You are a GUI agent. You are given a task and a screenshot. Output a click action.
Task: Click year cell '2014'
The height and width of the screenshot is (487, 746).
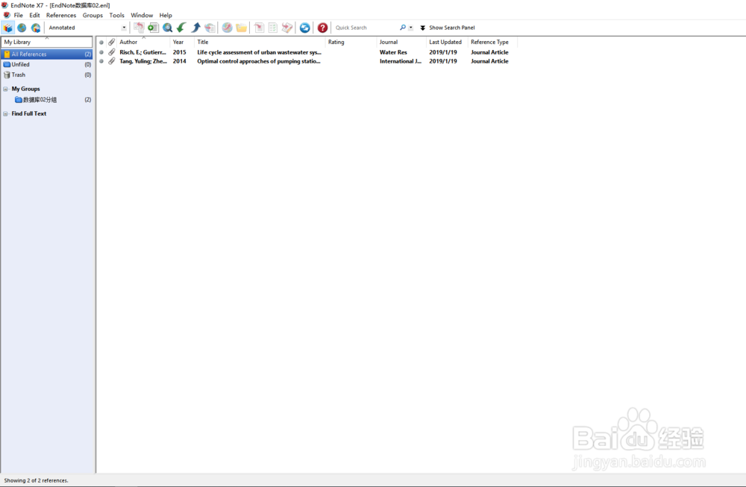pyautogui.click(x=179, y=61)
